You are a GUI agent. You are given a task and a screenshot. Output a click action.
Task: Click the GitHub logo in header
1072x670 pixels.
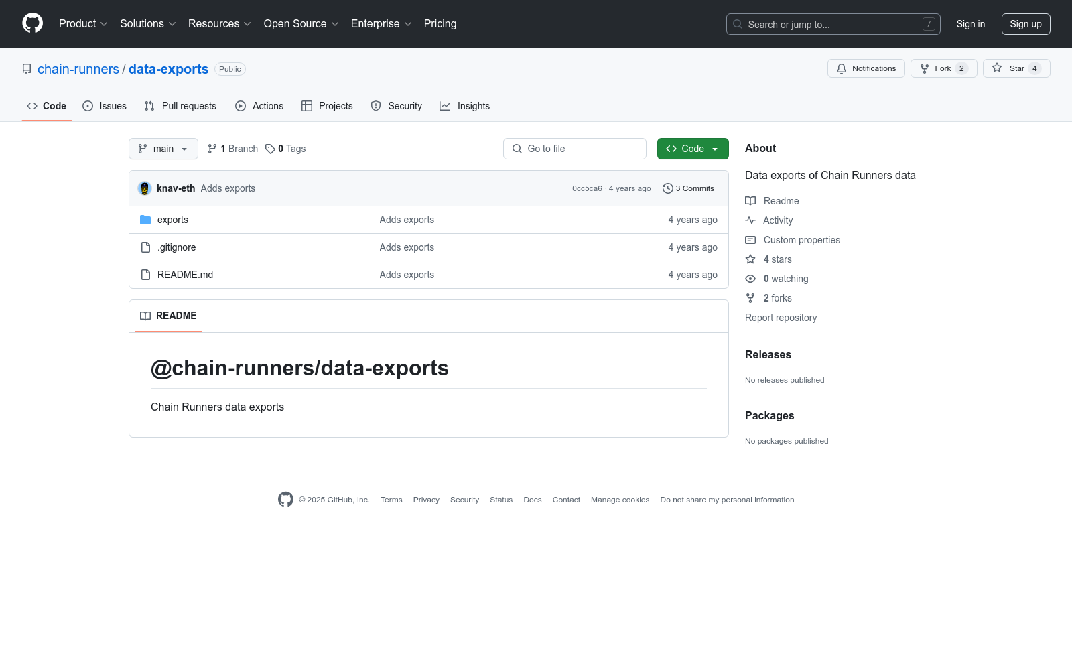pos(32,23)
